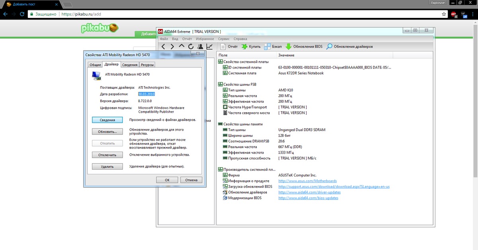Switch to the Ресурсы tab
This screenshot has height=250, width=478.
[x=147, y=65]
